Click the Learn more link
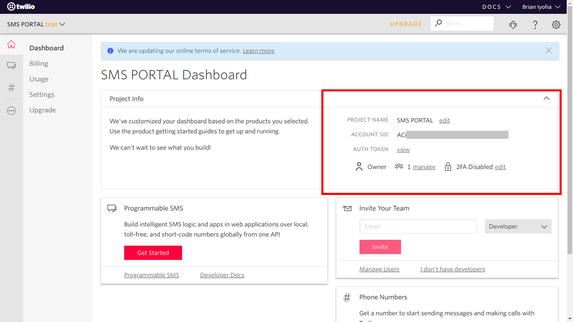Image resolution: width=573 pixels, height=322 pixels. click(259, 51)
